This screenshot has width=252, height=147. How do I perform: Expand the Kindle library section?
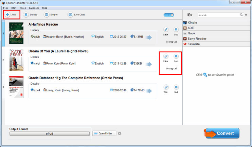[x=216, y=23]
